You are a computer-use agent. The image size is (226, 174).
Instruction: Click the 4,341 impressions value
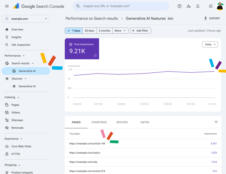(214, 144)
